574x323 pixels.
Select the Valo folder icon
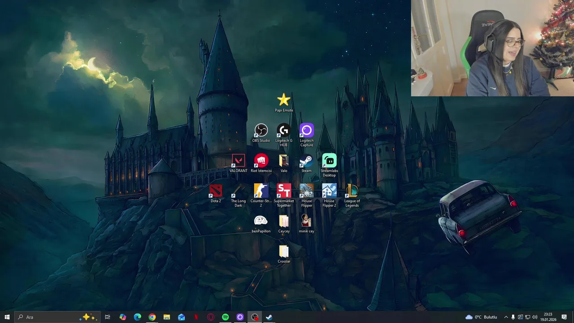pos(284,163)
